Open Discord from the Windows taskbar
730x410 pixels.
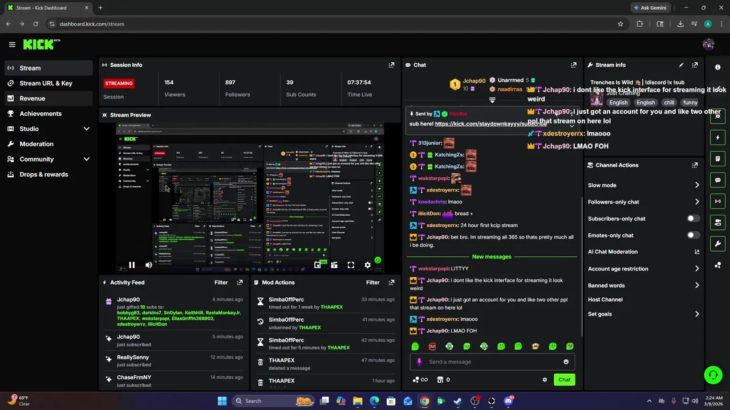pos(508,401)
